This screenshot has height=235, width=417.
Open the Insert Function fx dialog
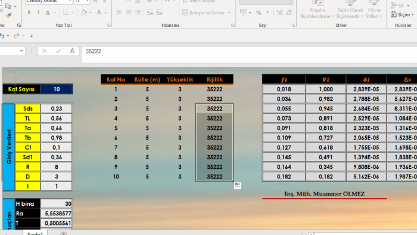click(72, 51)
